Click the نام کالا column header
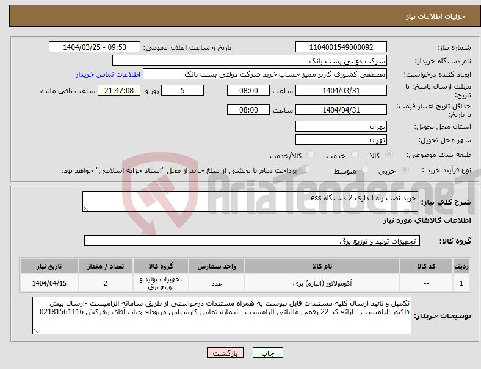This screenshot has width=481, height=369. [322, 266]
